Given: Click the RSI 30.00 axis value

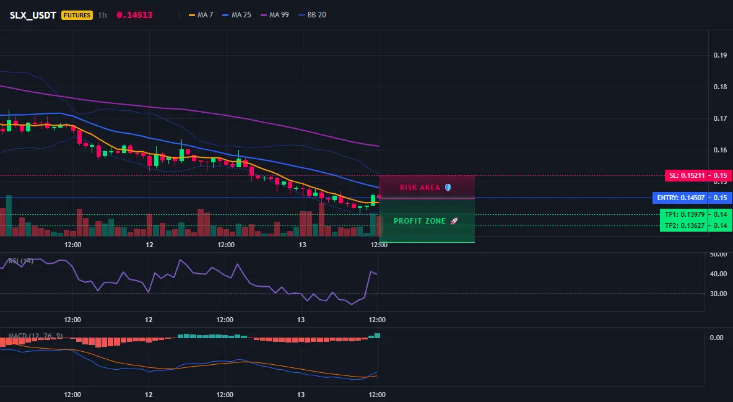Looking at the screenshot, I should 718,294.
